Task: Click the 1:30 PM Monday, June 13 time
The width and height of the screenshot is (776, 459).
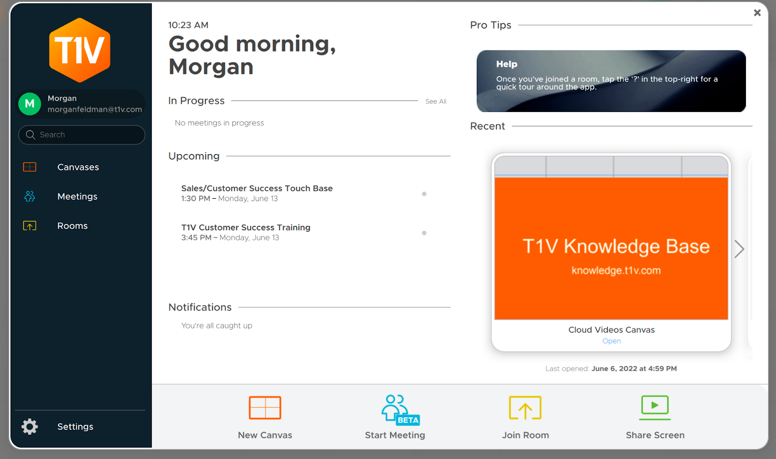Action: 229,199
